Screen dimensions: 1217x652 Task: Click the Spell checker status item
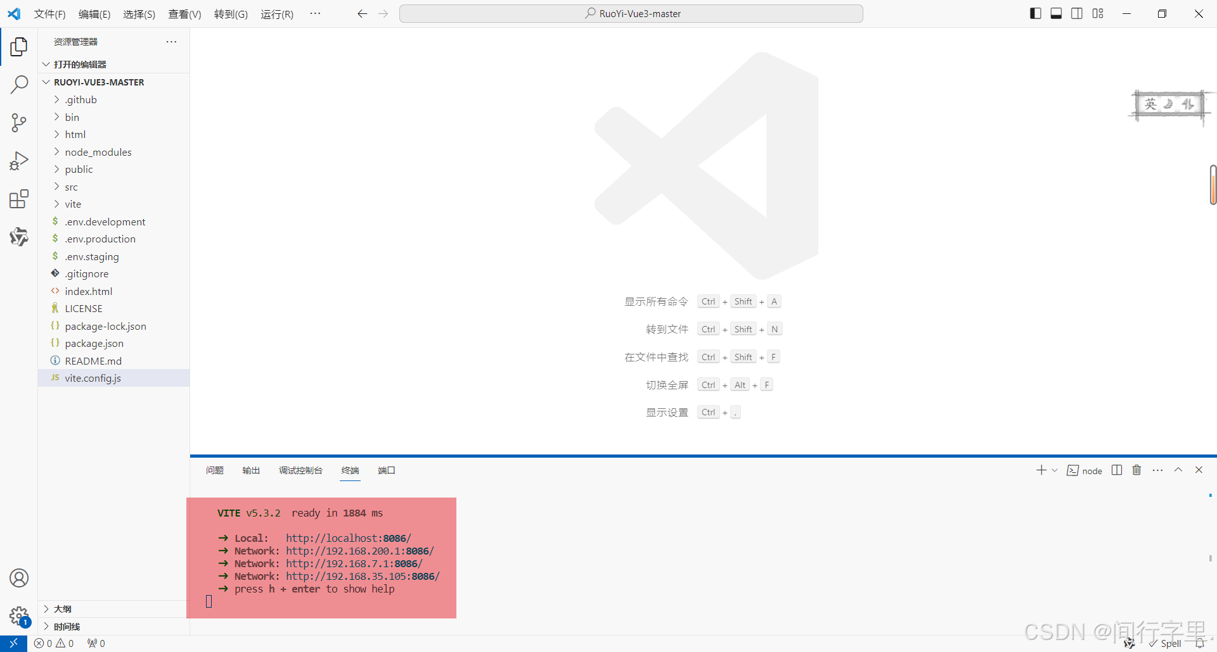tap(1165, 644)
